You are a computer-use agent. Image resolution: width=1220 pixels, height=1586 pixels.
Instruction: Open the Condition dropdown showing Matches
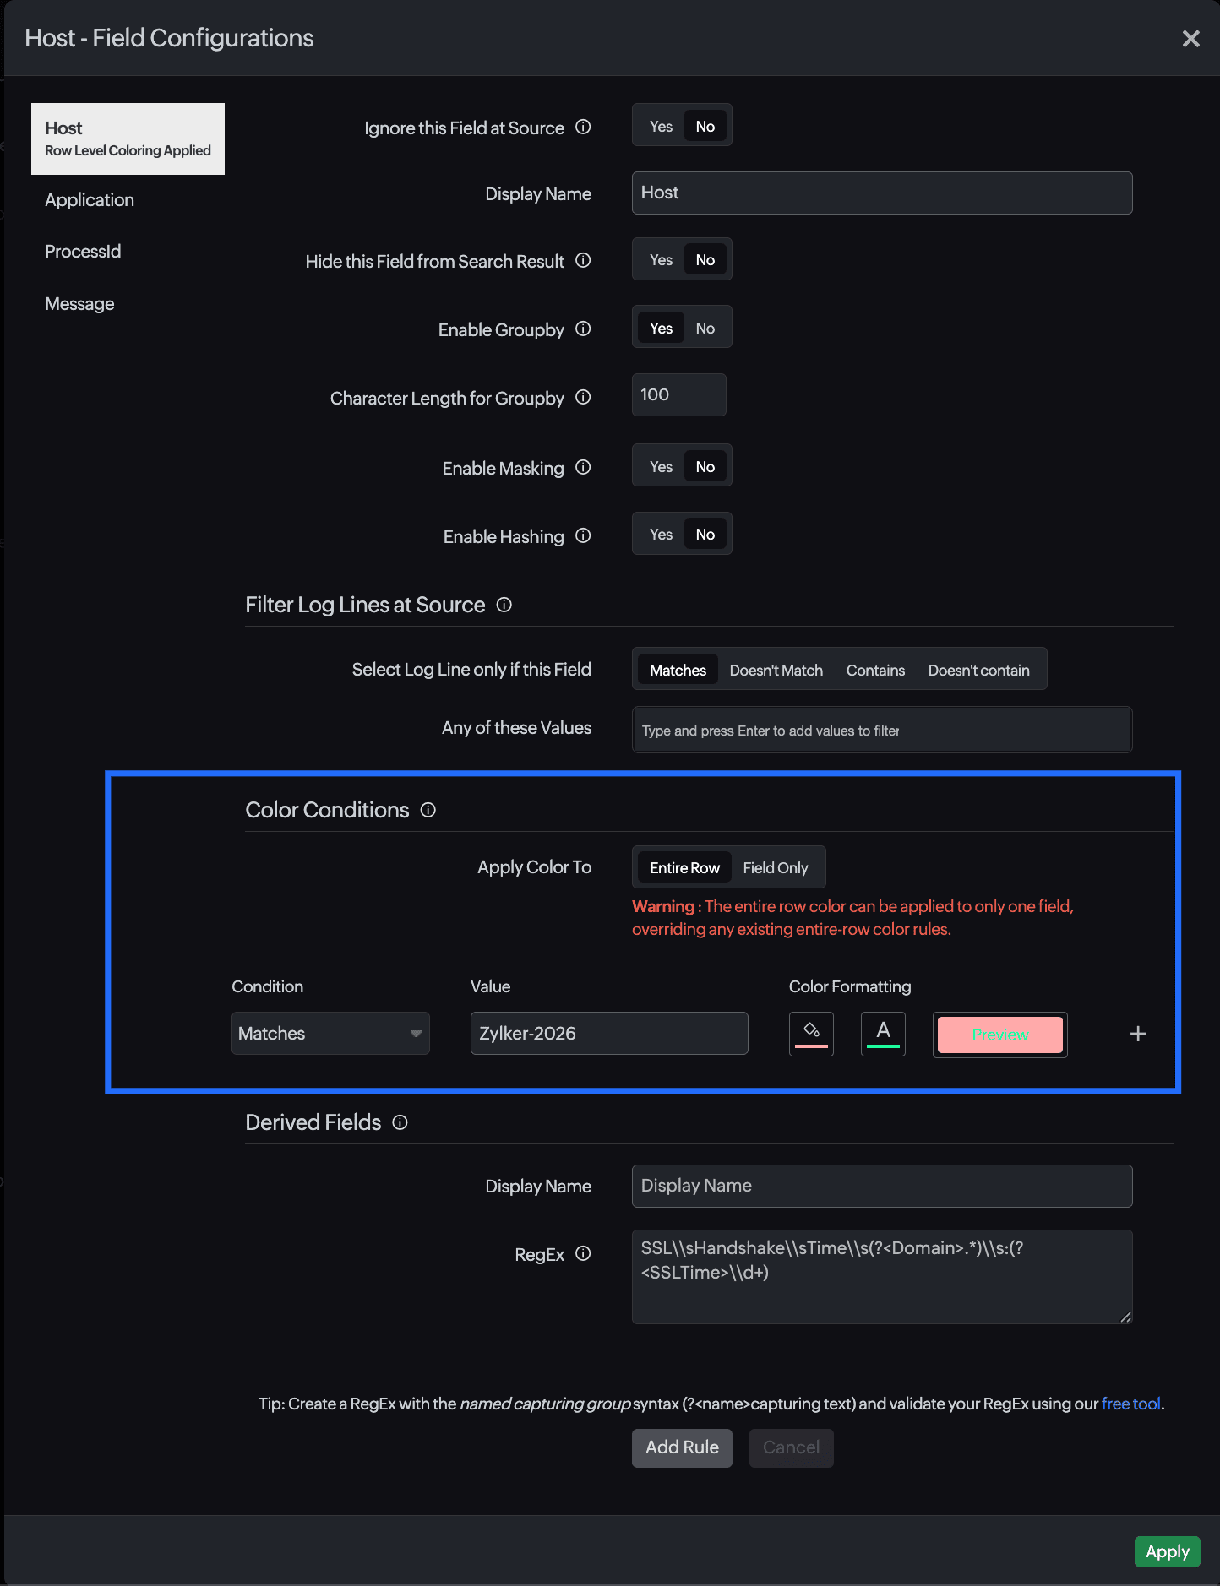click(330, 1033)
